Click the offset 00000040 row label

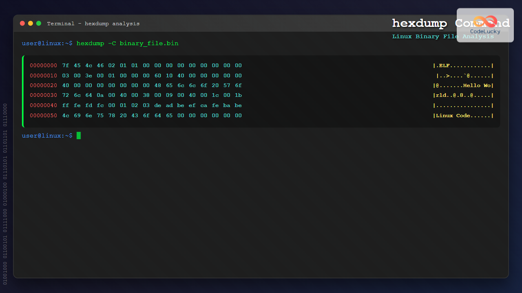[43, 105]
